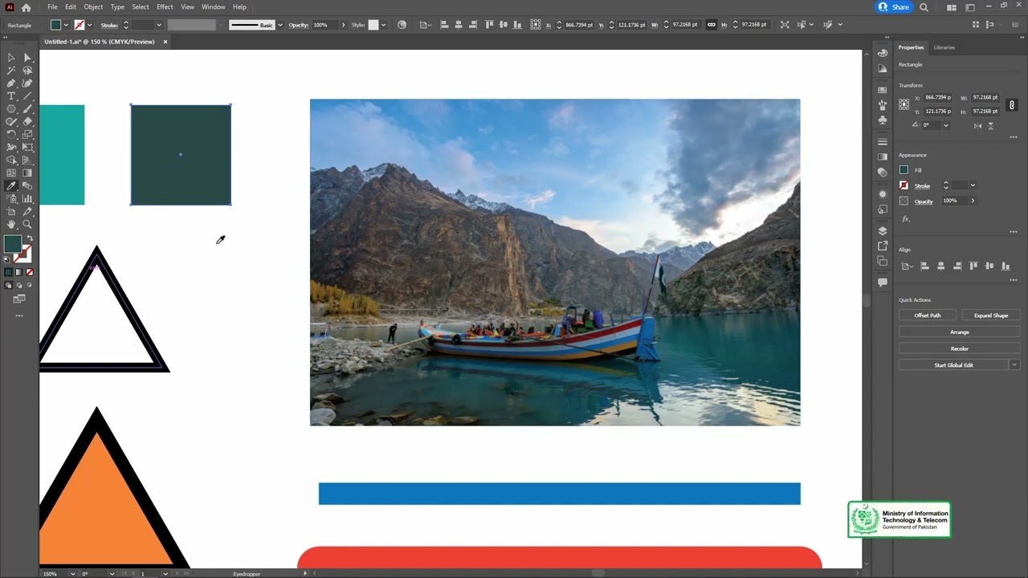Toggle control bar constrain proportions link

711,25
